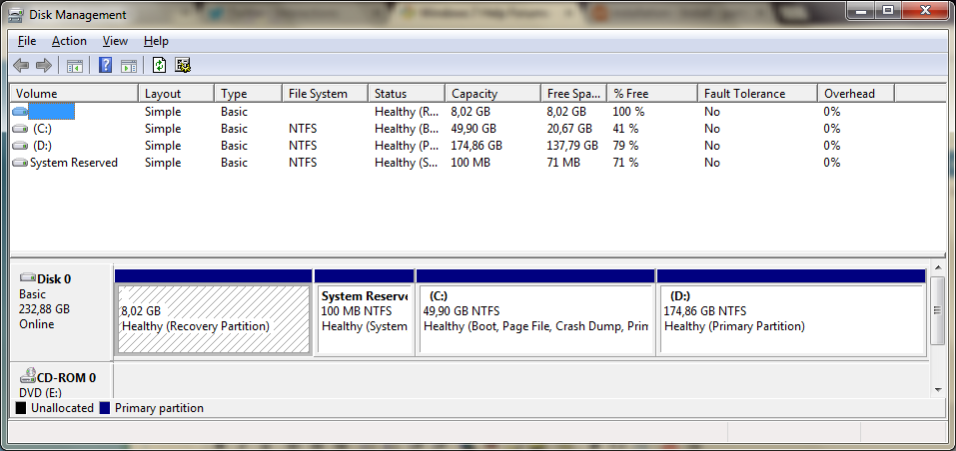Select the (D:) 174,86 GB NTFS partition block

[791, 312]
